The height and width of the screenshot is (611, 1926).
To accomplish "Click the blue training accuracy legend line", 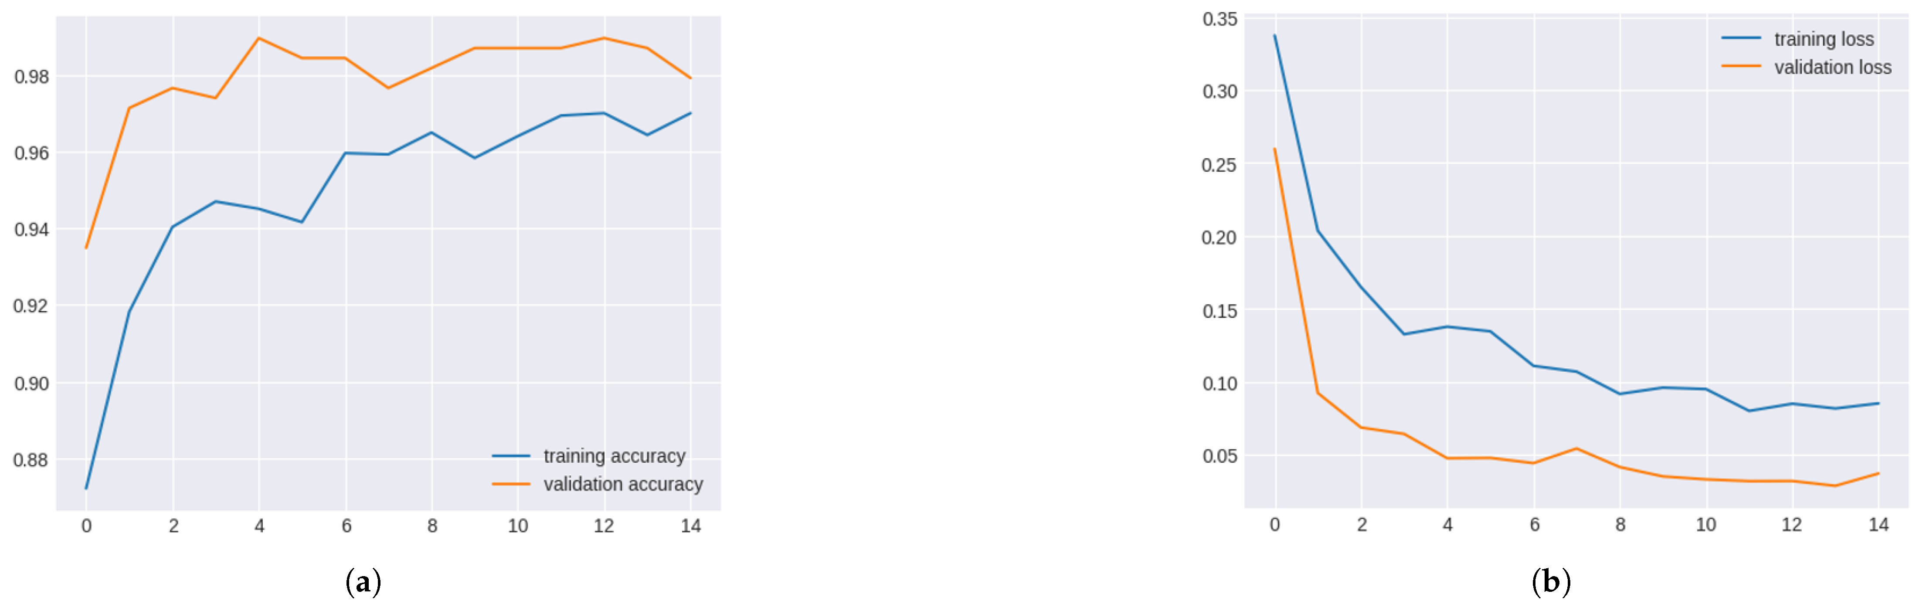I will (x=511, y=456).
